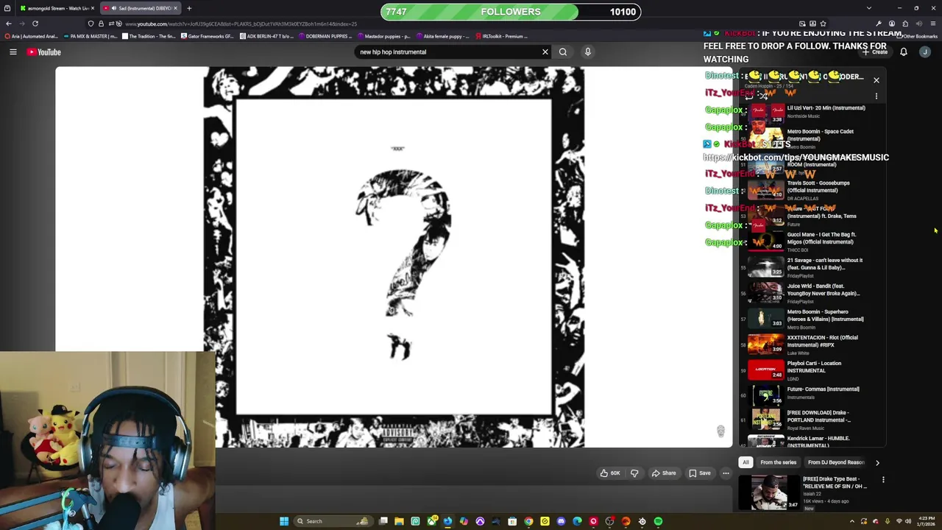Select From DJ Beyond Reason chip

836,462
